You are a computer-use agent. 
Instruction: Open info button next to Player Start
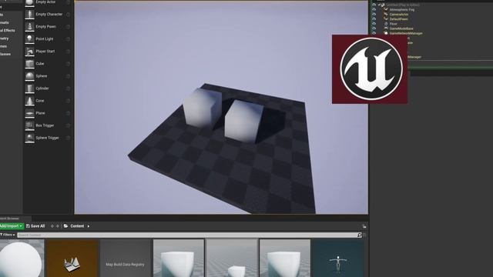click(x=68, y=52)
